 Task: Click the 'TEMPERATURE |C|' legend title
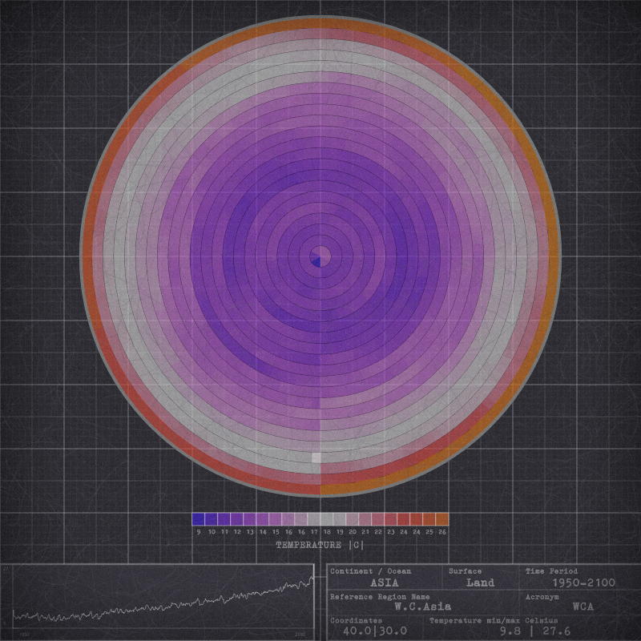click(x=320, y=545)
